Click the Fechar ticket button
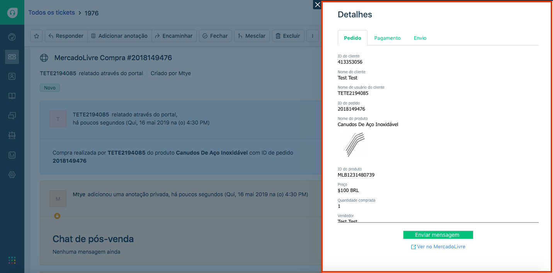Image resolution: width=553 pixels, height=273 pixels. pyautogui.click(x=215, y=36)
